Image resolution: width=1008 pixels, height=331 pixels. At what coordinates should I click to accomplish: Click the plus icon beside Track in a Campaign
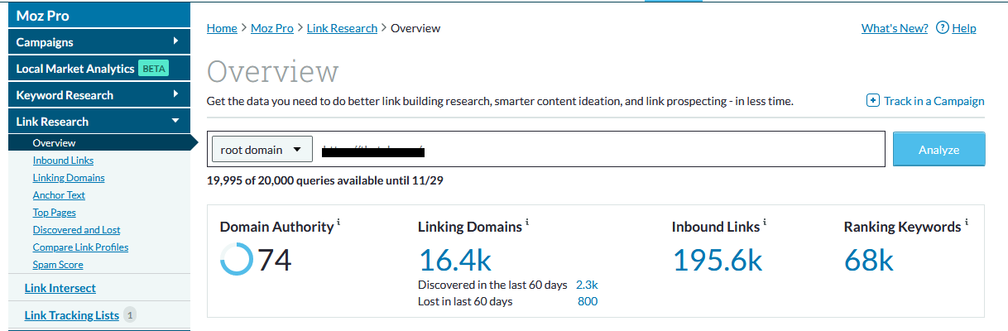point(872,101)
